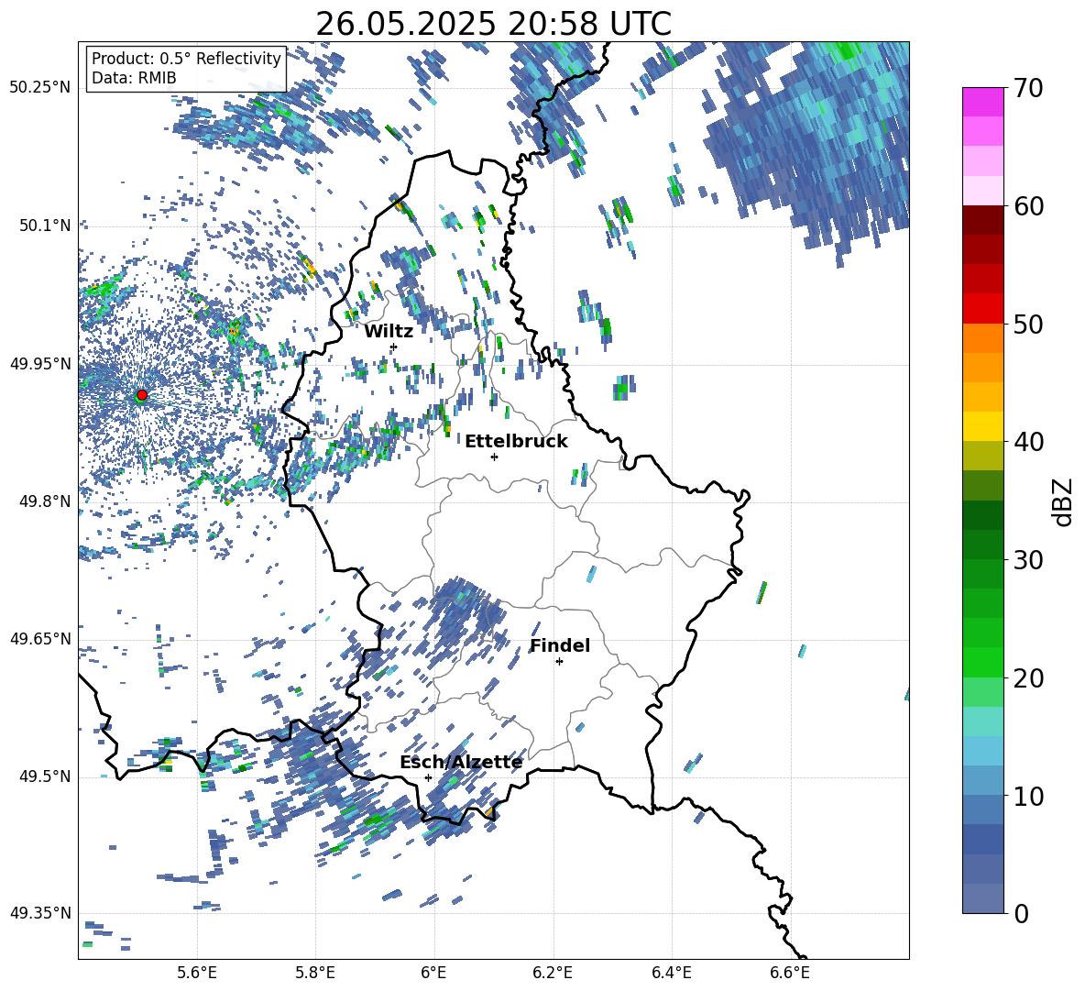The width and height of the screenshot is (1085, 991).
Task: Click the 5.6°E longitude label
Action: tap(197, 973)
